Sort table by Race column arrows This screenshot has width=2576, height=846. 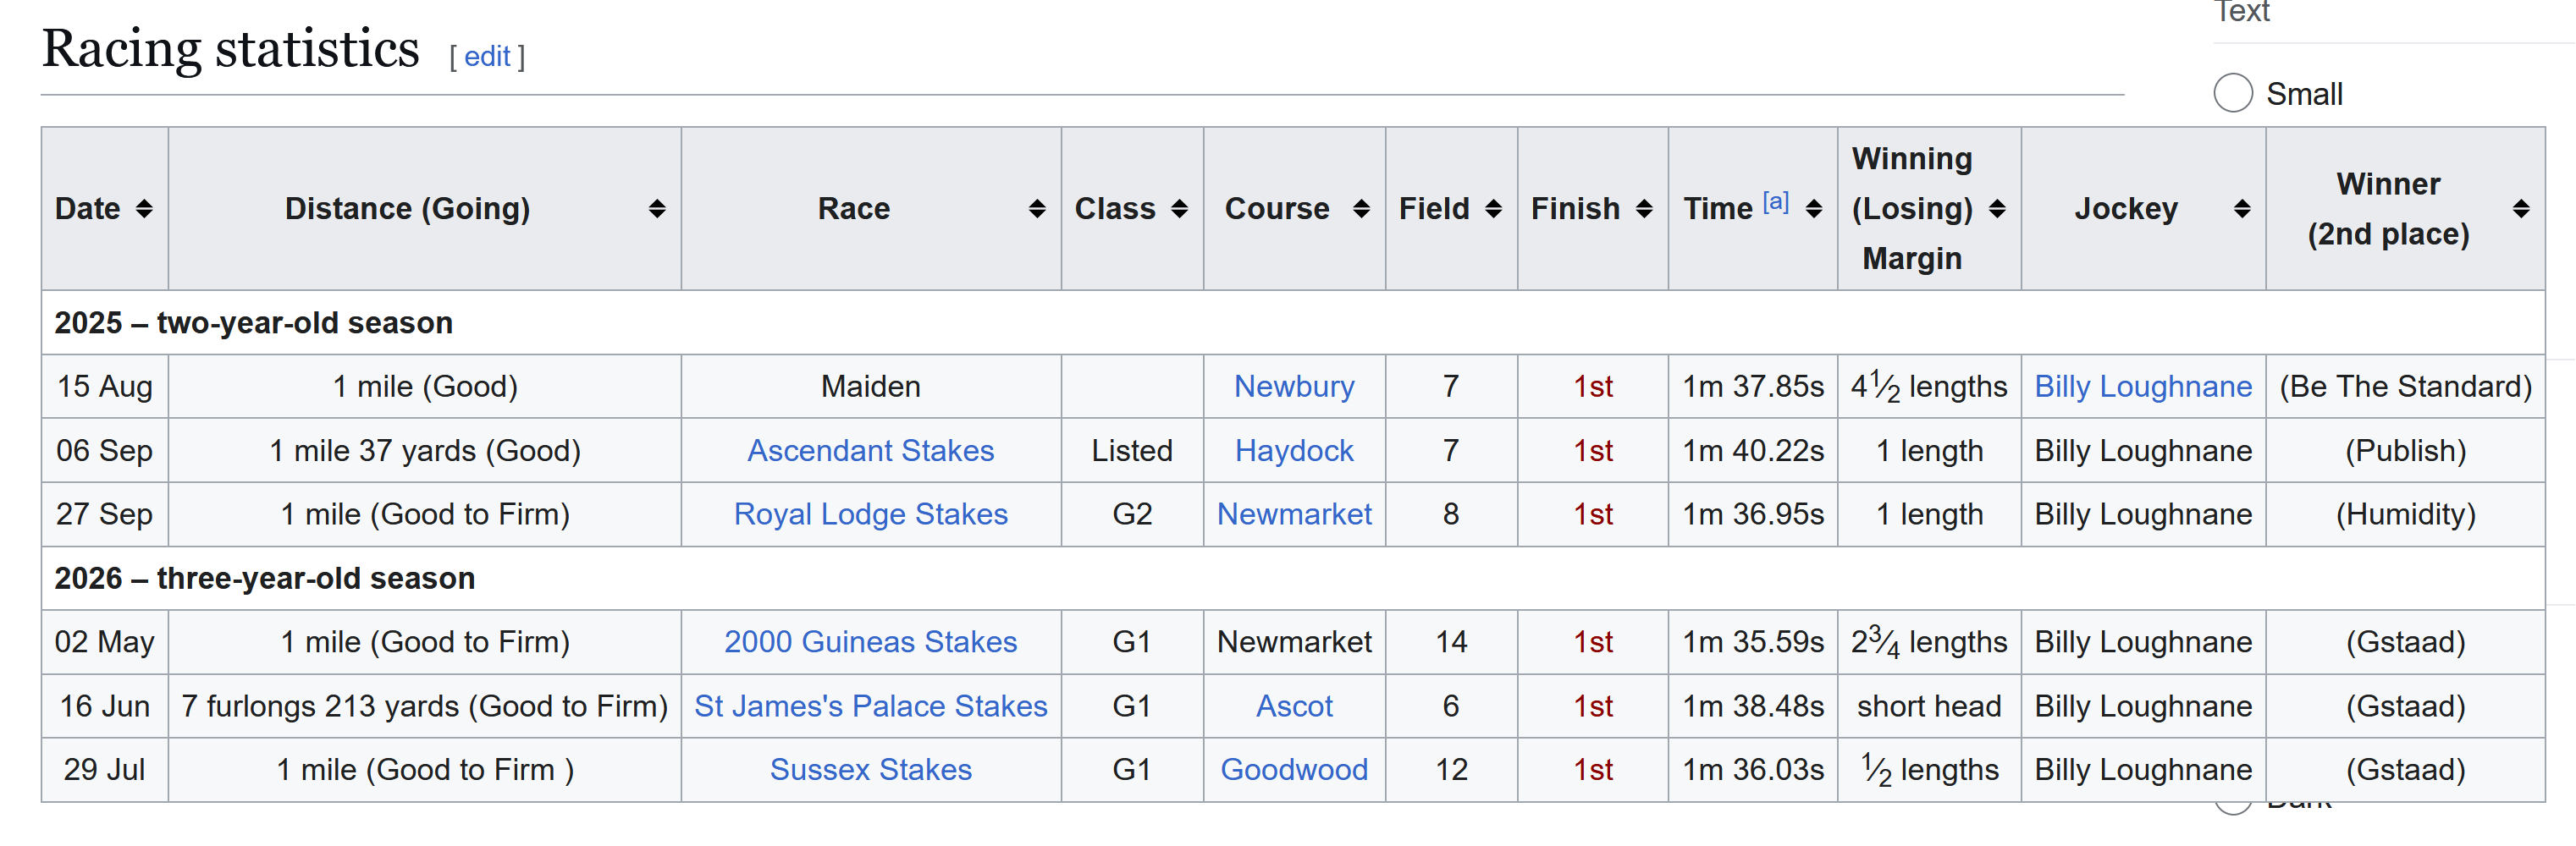(x=1037, y=209)
